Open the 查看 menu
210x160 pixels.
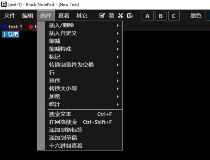tap(64, 15)
